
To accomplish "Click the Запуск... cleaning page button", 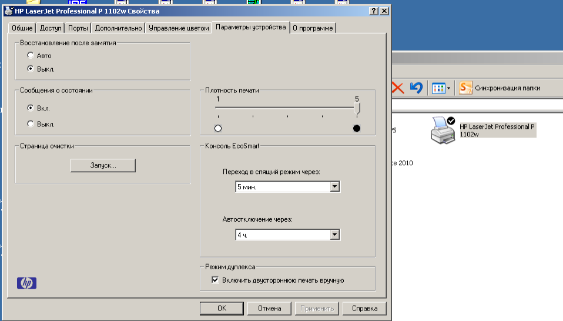I will (x=103, y=165).
